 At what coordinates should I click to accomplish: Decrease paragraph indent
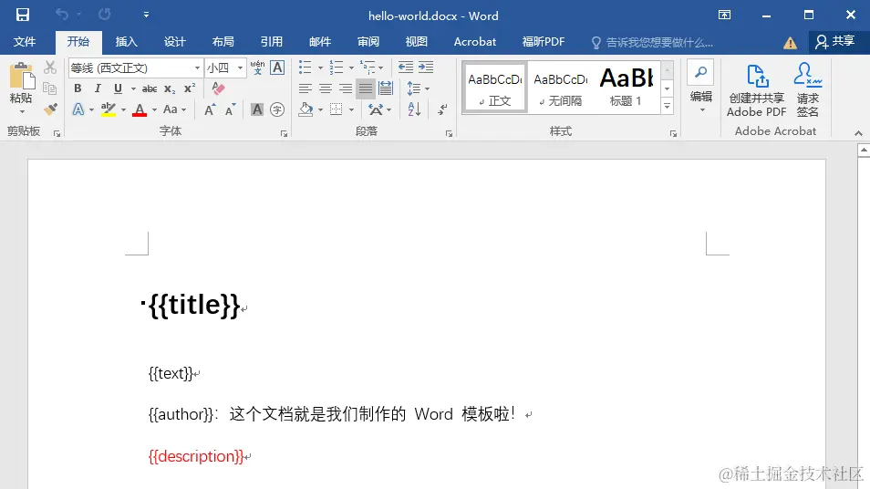coord(406,68)
